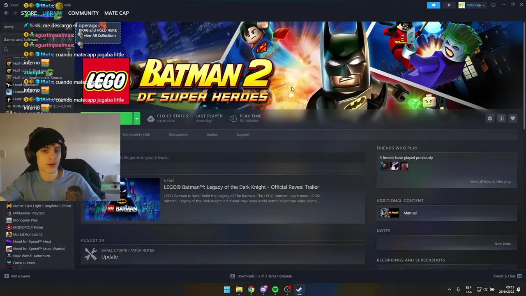Click the library search magnifier icon
This screenshot has height=296, width=526.
point(6,50)
